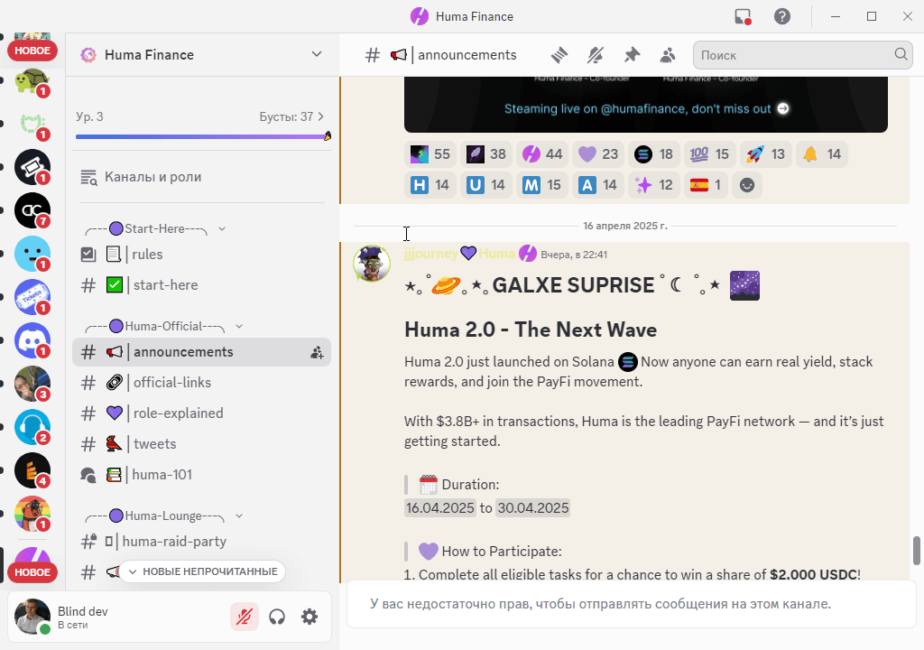This screenshot has width=924, height=650.
Task: Open the inbox icon in the title bar
Action: 744,16
